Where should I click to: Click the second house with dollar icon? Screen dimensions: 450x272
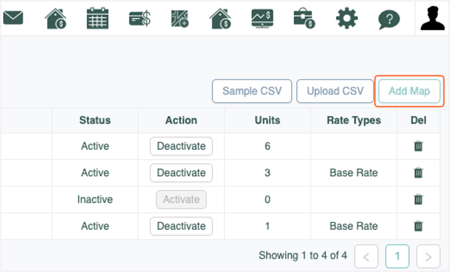tap(220, 18)
